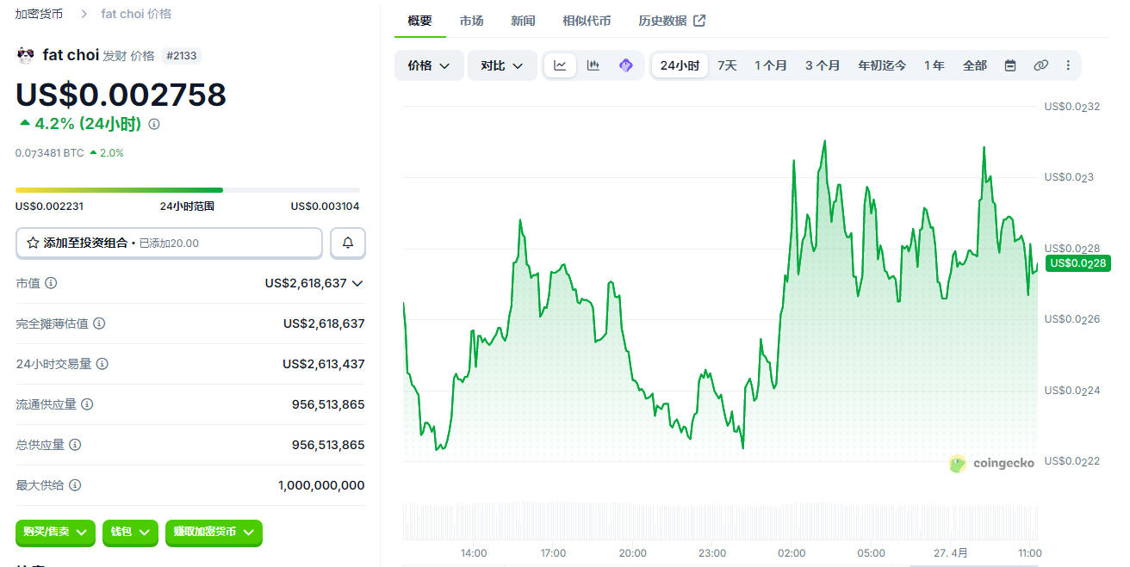Click info icon beside 总供应量
The image size is (1130, 567).
[x=75, y=445]
